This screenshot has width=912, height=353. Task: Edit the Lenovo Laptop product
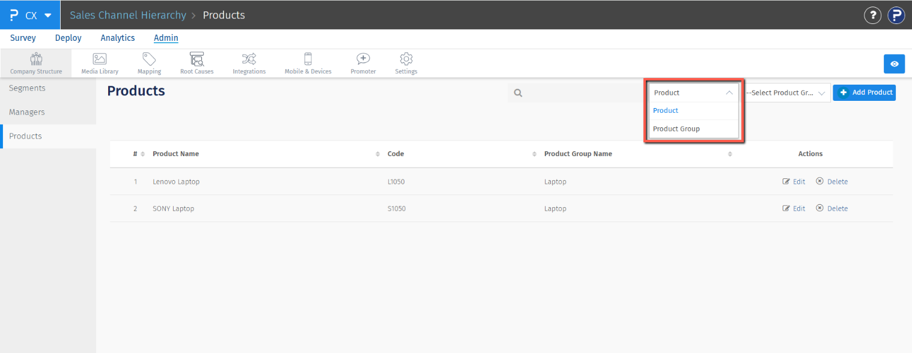click(x=794, y=181)
